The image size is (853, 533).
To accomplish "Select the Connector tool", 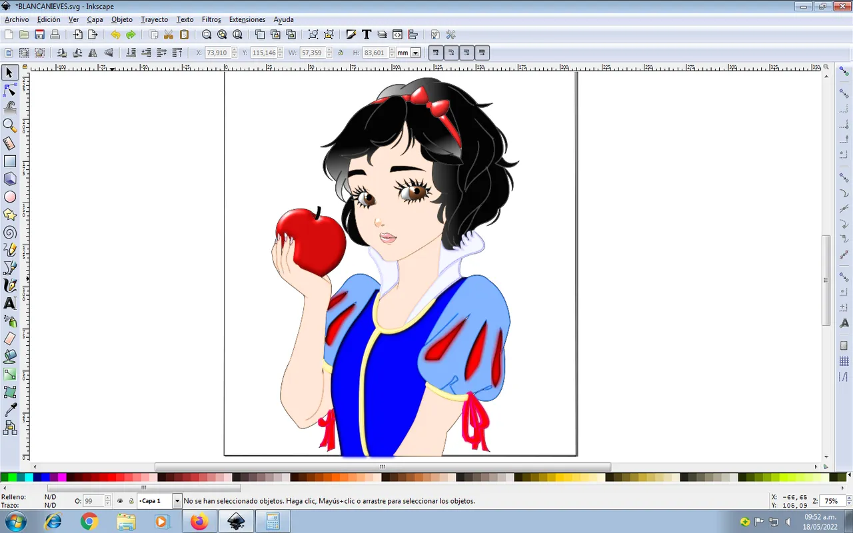I will point(10,428).
